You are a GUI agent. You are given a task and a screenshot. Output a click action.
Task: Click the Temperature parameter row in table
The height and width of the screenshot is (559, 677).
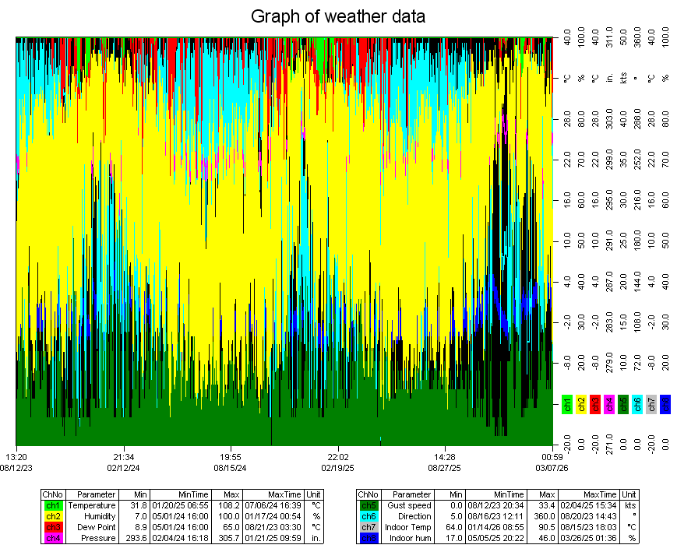(91, 505)
